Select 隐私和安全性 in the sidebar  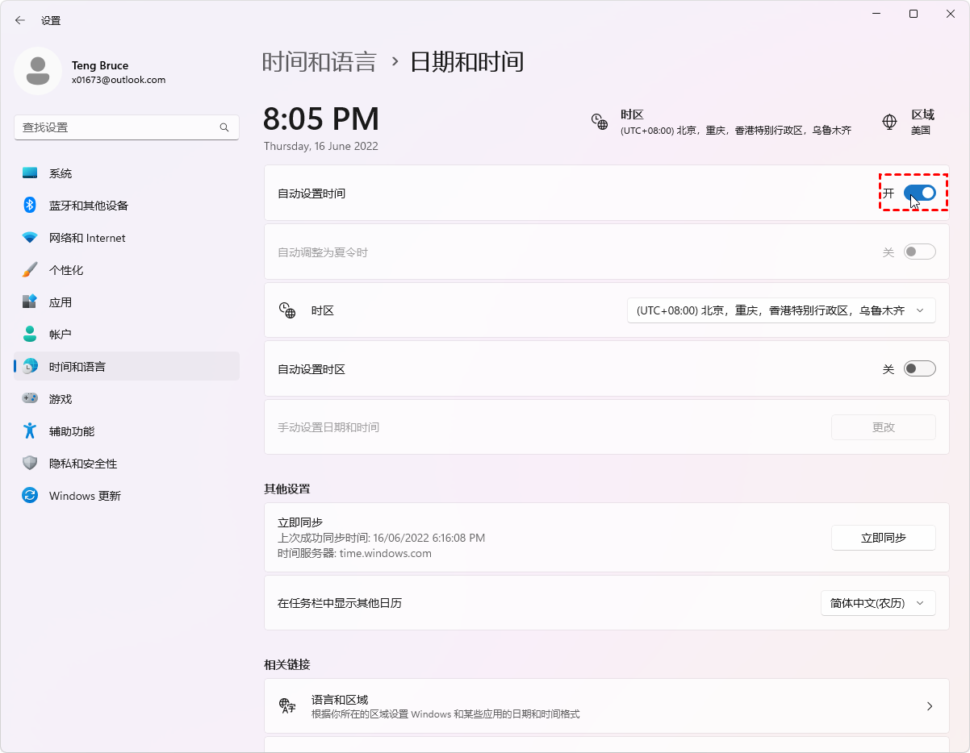click(83, 464)
